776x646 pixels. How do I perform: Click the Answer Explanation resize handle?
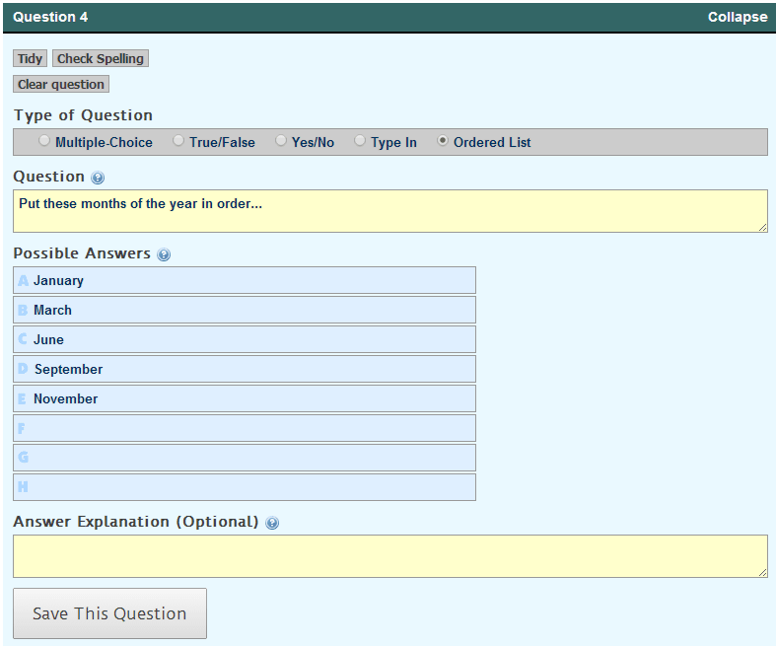[762, 572]
